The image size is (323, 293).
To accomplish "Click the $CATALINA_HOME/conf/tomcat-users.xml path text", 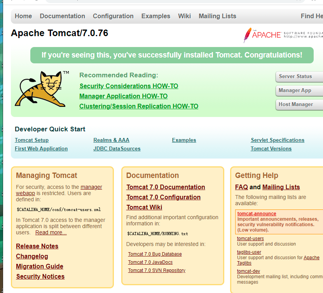I will coord(59,209).
